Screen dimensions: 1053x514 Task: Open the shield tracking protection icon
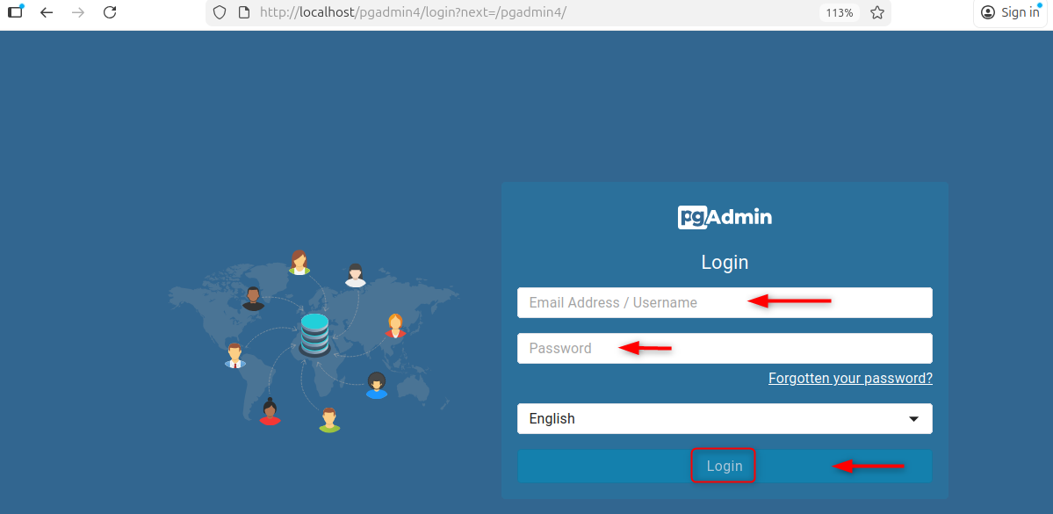point(220,12)
